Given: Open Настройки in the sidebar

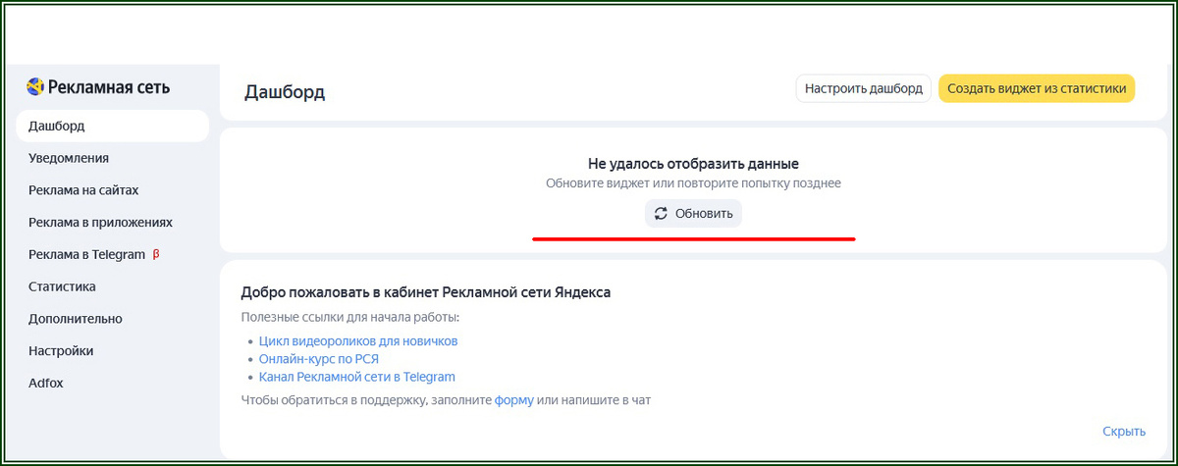Looking at the screenshot, I should click(61, 351).
